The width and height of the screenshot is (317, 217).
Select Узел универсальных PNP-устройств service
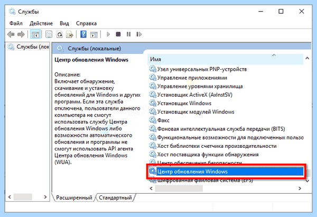(202, 69)
